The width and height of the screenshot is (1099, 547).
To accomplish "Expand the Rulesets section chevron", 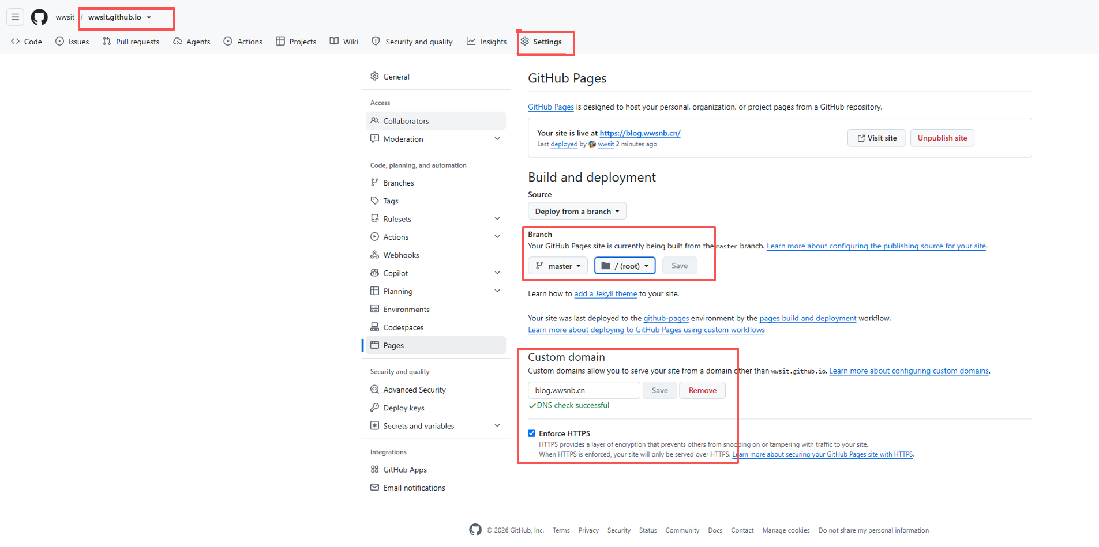I will (x=497, y=218).
